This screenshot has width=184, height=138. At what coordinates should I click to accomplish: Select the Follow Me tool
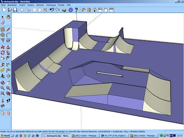[x=8, y=53]
